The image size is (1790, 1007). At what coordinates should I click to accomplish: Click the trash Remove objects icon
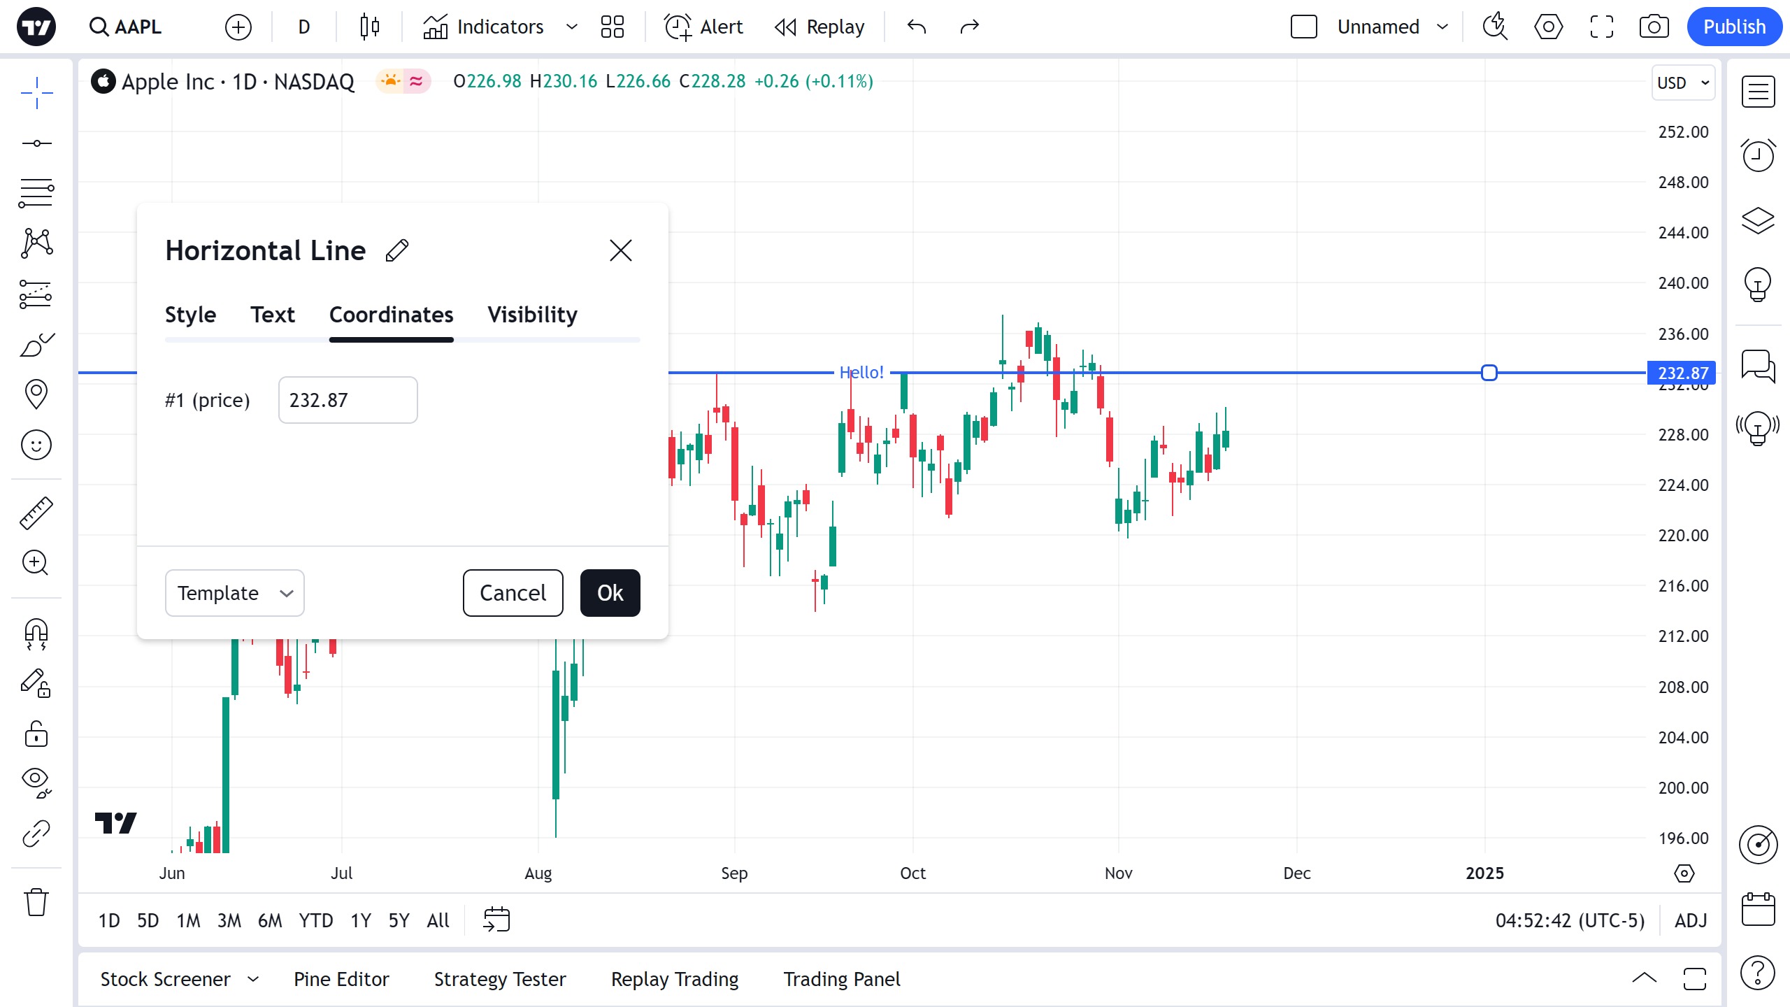(36, 902)
